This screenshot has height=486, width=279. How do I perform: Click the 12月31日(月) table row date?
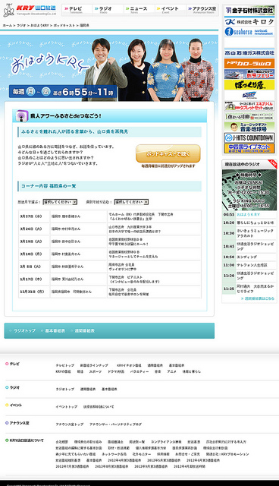point(32,292)
